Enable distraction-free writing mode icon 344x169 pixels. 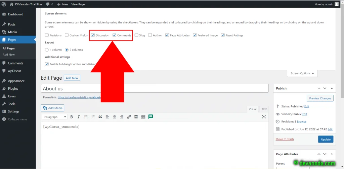(x=264, y=117)
